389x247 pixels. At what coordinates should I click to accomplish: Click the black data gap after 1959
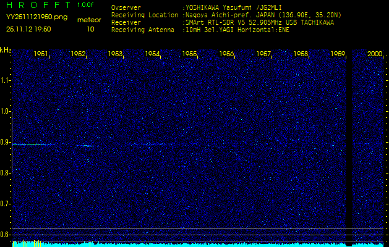[x=349, y=148]
